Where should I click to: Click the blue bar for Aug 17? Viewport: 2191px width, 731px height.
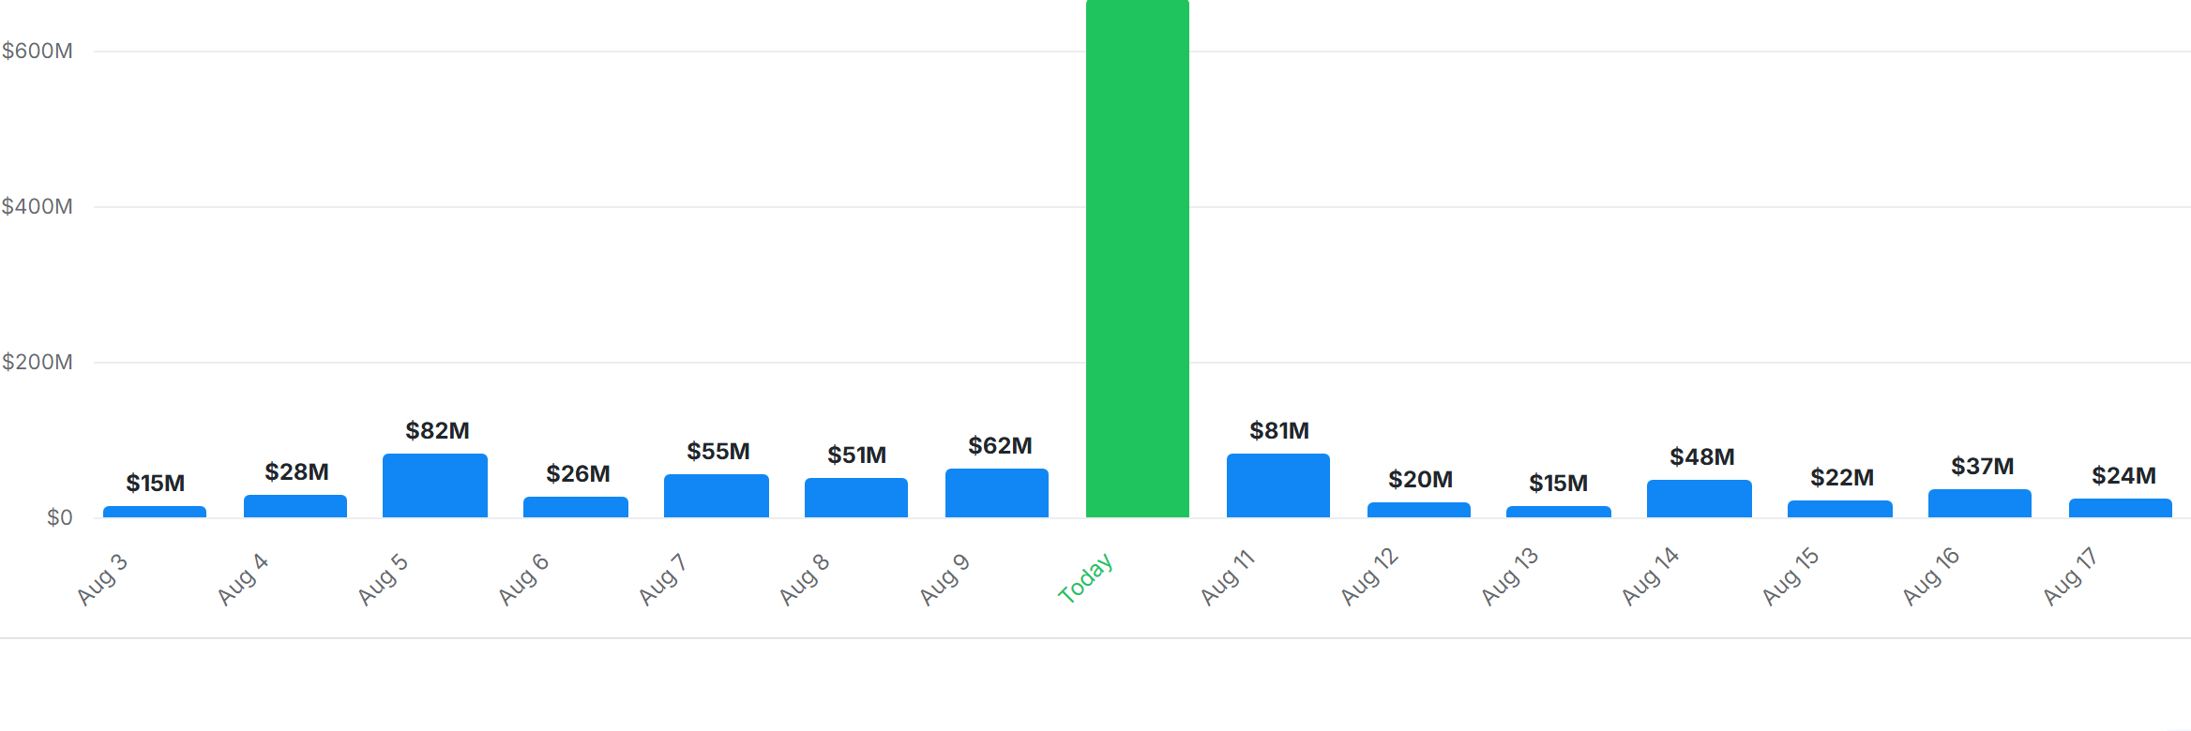pos(2121,508)
